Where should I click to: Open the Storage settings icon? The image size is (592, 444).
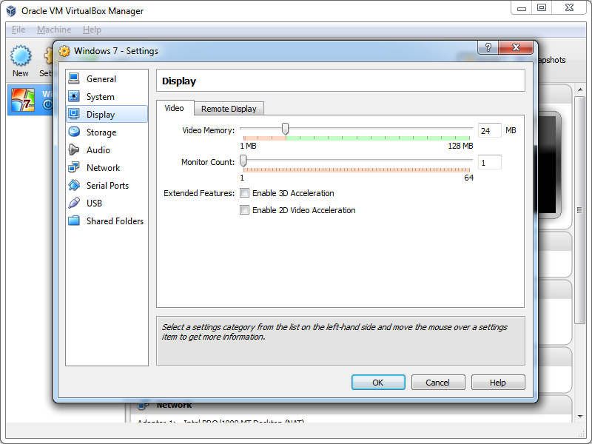click(x=74, y=132)
